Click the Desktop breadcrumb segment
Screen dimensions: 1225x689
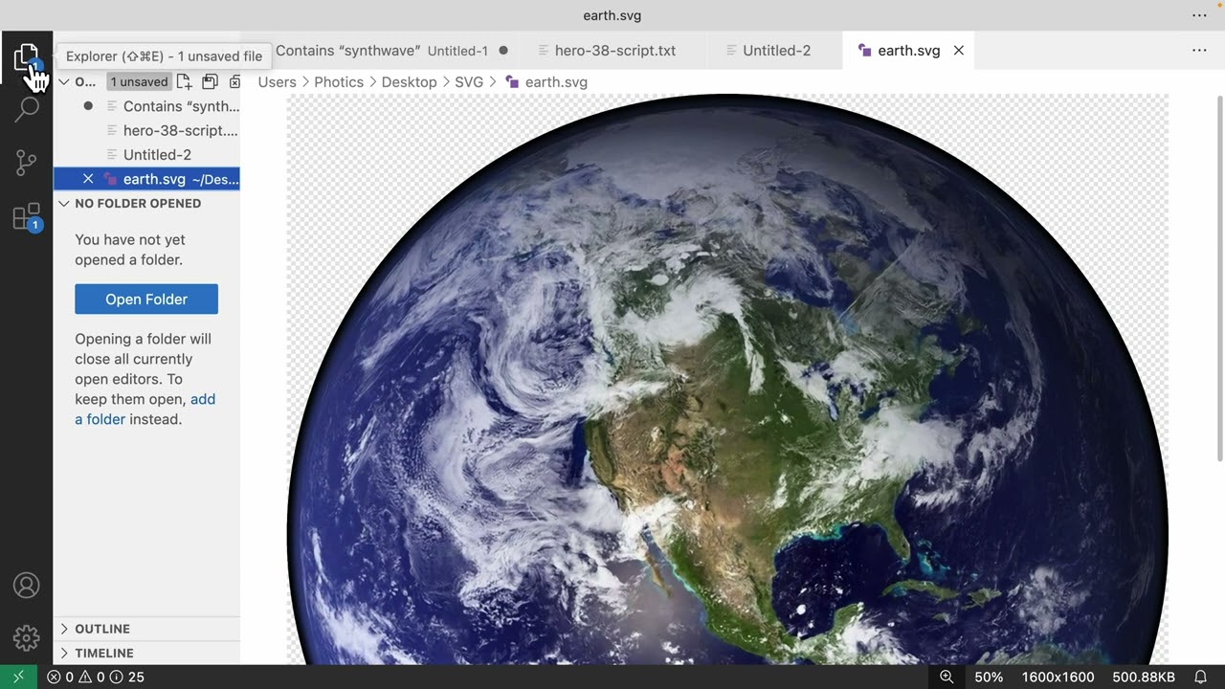click(x=409, y=82)
